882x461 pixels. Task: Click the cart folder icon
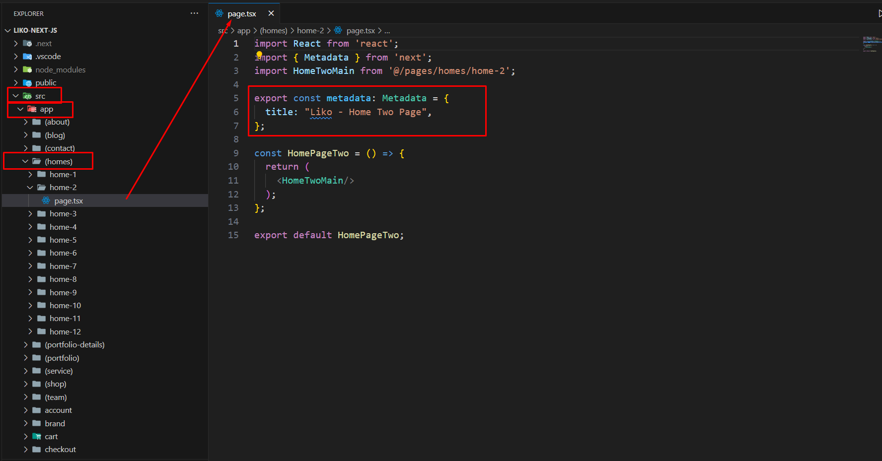coord(37,436)
